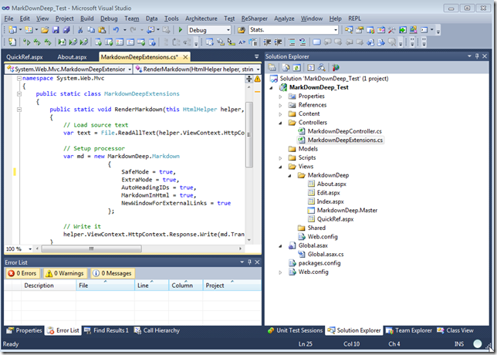Open the ReSharper menu
Screen dimensions: 497x355
(x=255, y=17)
